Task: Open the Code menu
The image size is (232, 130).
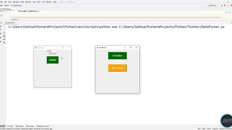Action: coord(22,2)
